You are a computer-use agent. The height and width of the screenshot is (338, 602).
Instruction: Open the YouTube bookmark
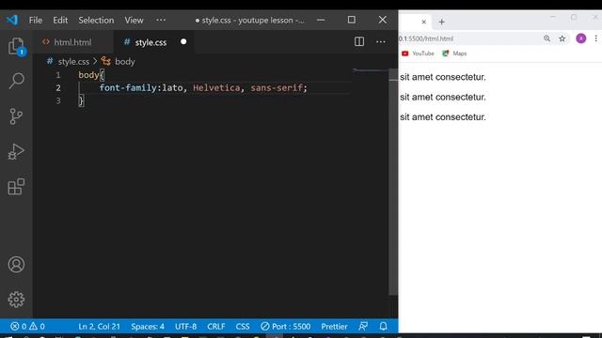point(418,54)
